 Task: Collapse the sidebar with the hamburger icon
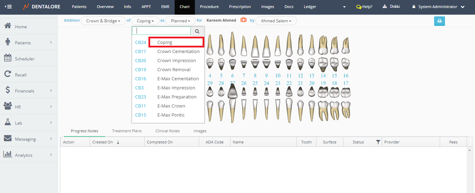click(x=8, y=7)
